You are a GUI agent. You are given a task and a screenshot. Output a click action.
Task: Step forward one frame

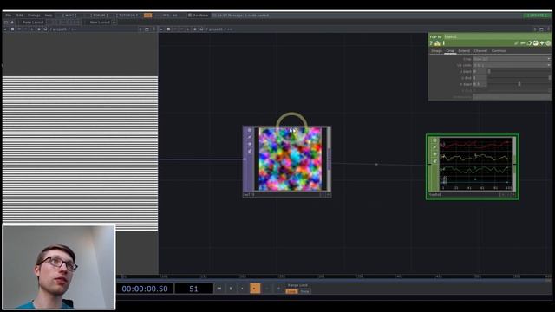pyautogui.click(x=278, y=289)
